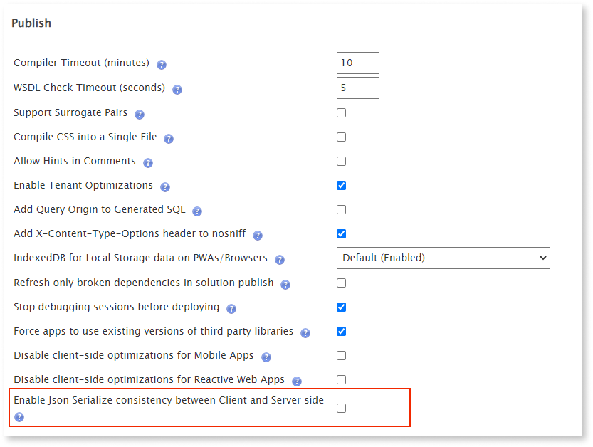This screenshot has width=593, height=447.
Task: Click the Compiler Timeout value field
Action: pos(357,63)
